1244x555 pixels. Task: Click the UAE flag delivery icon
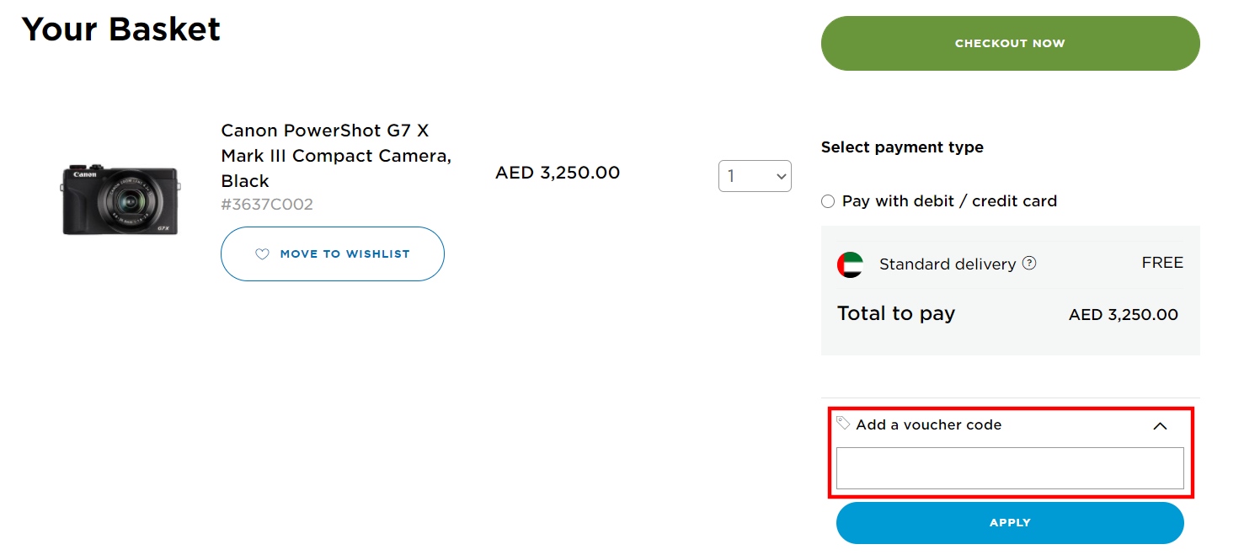click(x=852, y=264)
